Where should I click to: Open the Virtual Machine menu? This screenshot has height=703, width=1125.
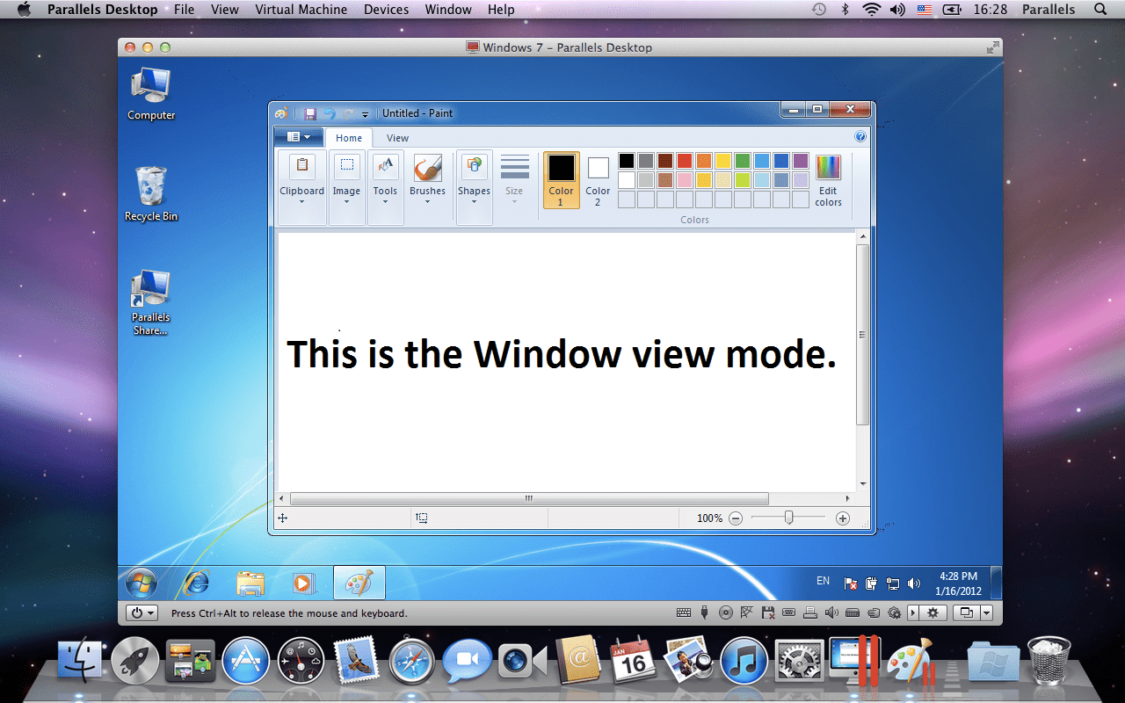click(301, 10)
